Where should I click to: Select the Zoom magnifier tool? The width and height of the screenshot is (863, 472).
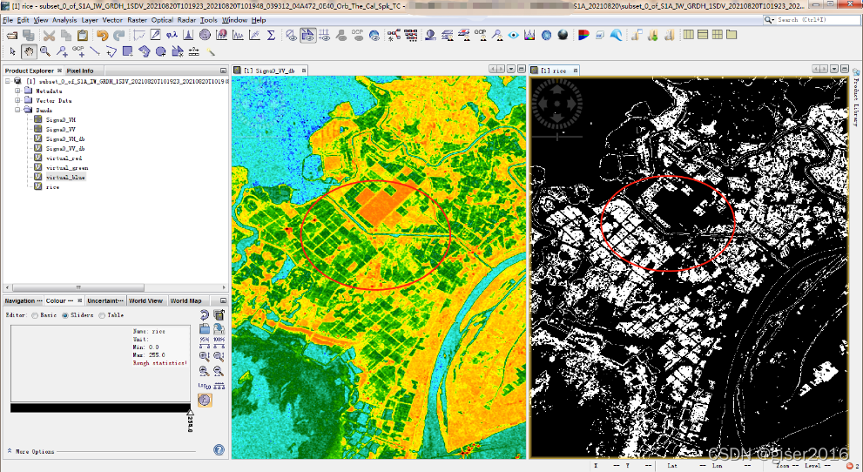[x=45, y=51]
